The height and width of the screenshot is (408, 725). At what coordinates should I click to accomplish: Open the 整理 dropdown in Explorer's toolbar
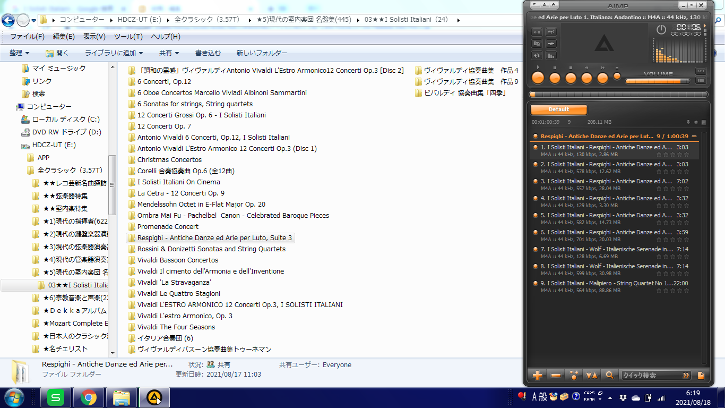[19, 53]
